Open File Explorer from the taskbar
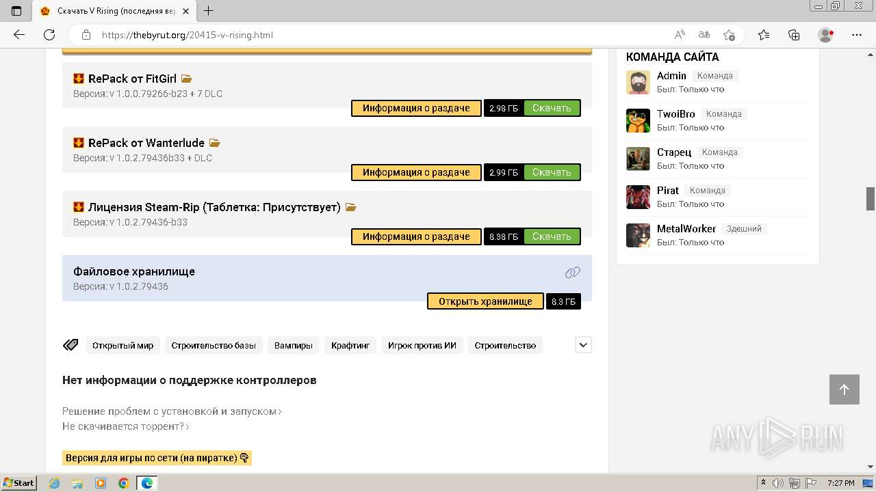Image resolution: width=876 pixels, height=492 pixels. 77,483
